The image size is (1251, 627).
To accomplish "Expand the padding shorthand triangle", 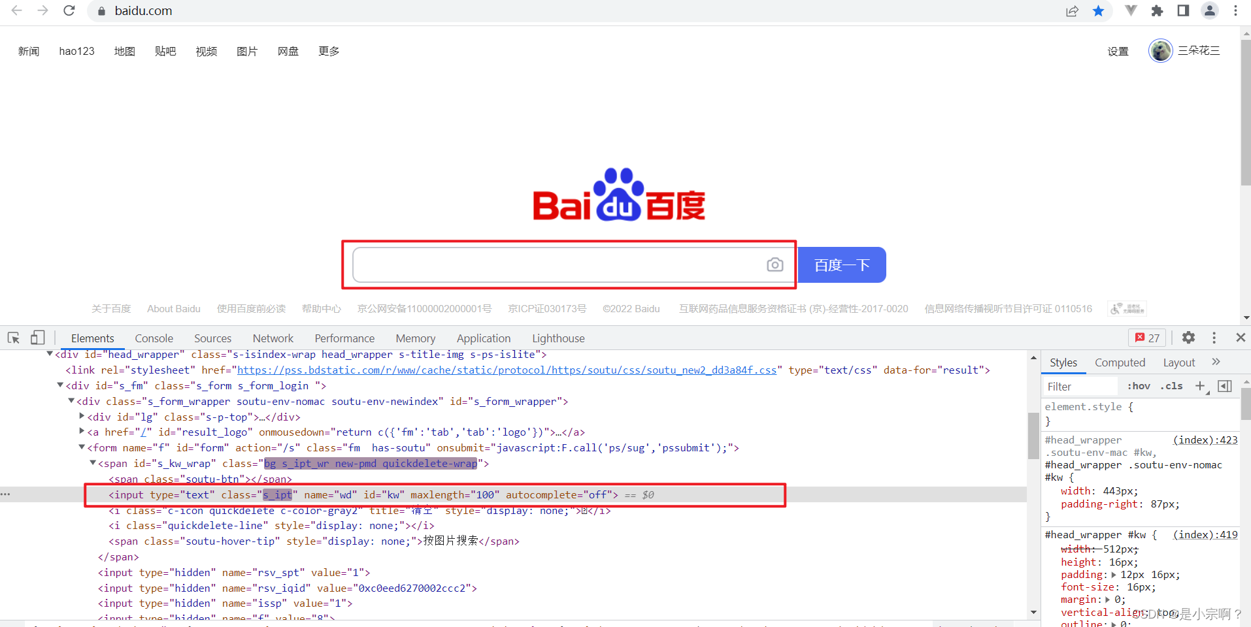I will [1114, 575].
